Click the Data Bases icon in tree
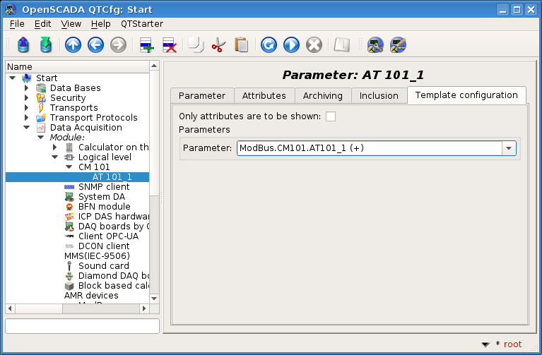Image resolution: width=542 pixels, height=355 pixels. coord(41,88)
